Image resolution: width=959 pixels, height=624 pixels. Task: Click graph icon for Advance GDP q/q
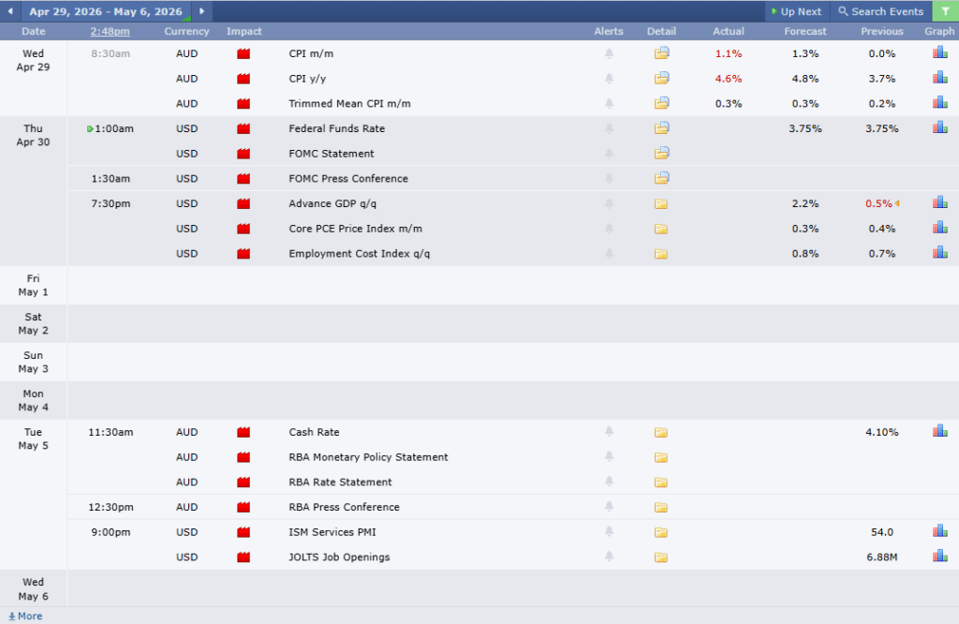click(x=939, y=203)
